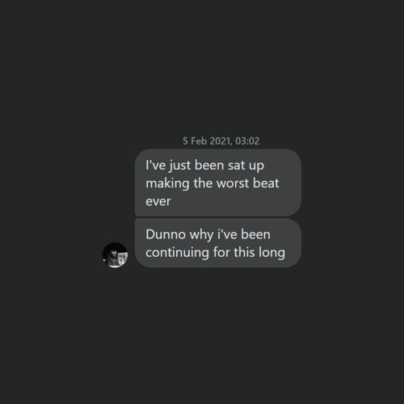Click the '5 Feb' date text
Screen dimensions: 404x404
pos(195,141)
